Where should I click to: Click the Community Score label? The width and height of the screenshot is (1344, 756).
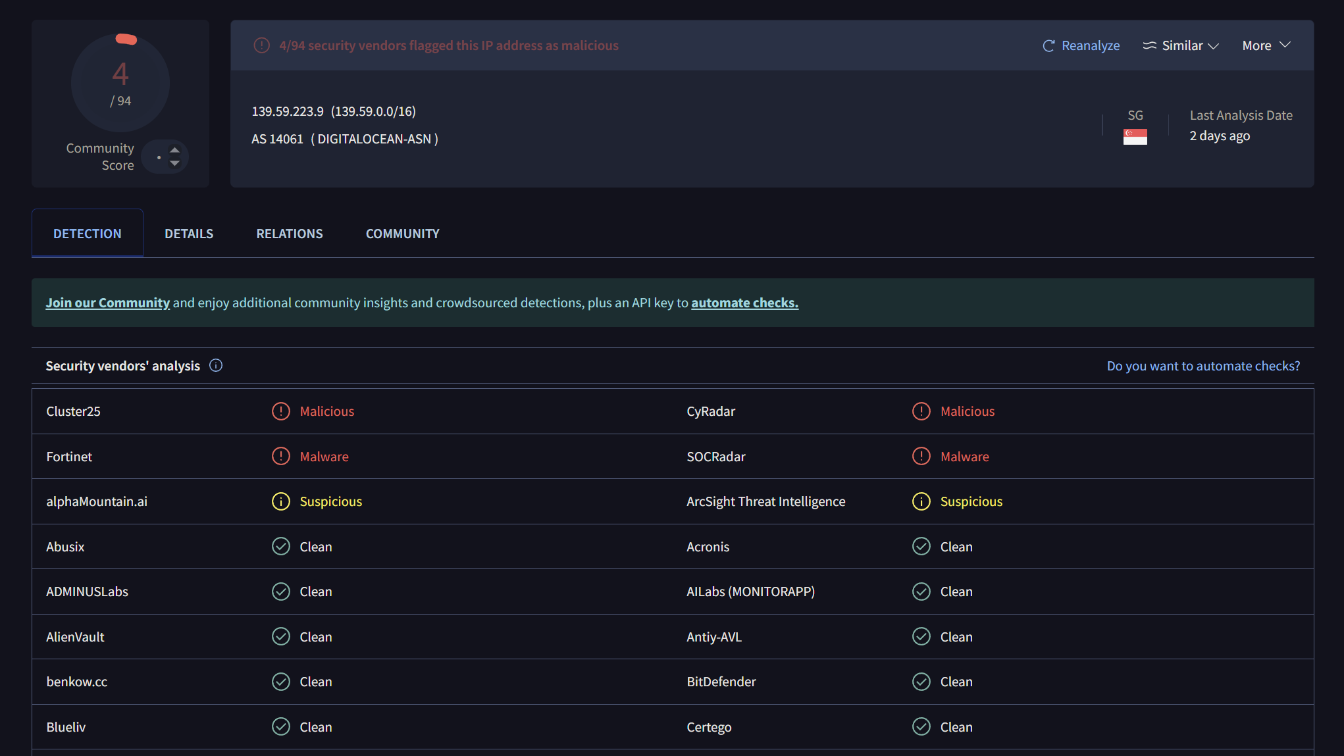pos(100,157)
